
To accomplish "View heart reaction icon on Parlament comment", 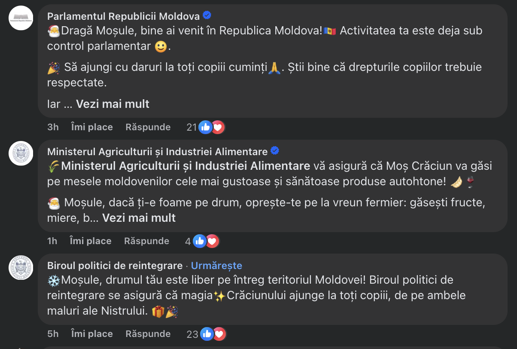I will (218, 127).
